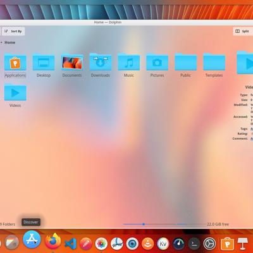Open the Documents folder
Screen dimensions: 253x253
(x=72, y=63)
